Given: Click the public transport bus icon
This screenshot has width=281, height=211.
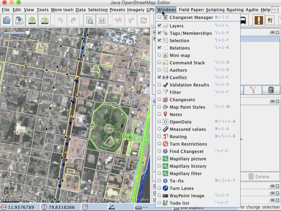Looking at the screenshot, I should point(243,20).
